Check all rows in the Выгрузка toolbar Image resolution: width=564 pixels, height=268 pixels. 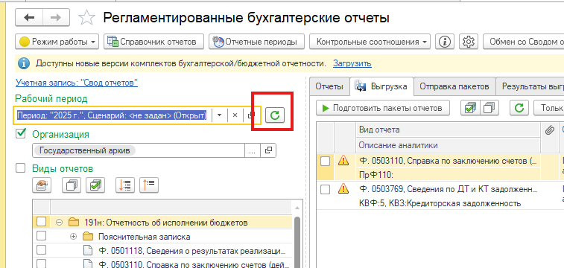(x=470, y=108)
